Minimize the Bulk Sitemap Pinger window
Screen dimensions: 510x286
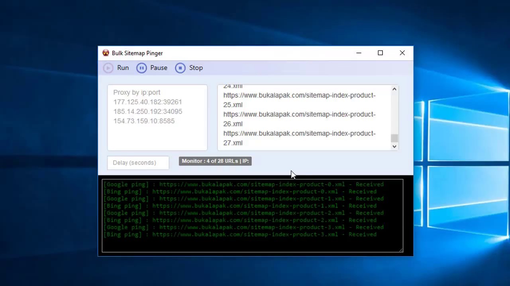click(359, 53)
